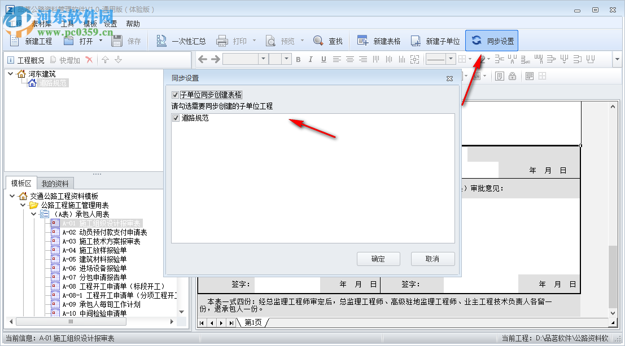The image size is (625, 346).
Task: Toggle bold formatting in the toolbar
Action: [x=299, y=59]
